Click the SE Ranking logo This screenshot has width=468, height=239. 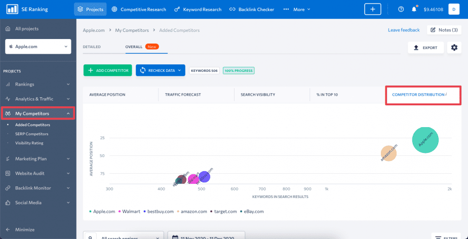(27, 9)
